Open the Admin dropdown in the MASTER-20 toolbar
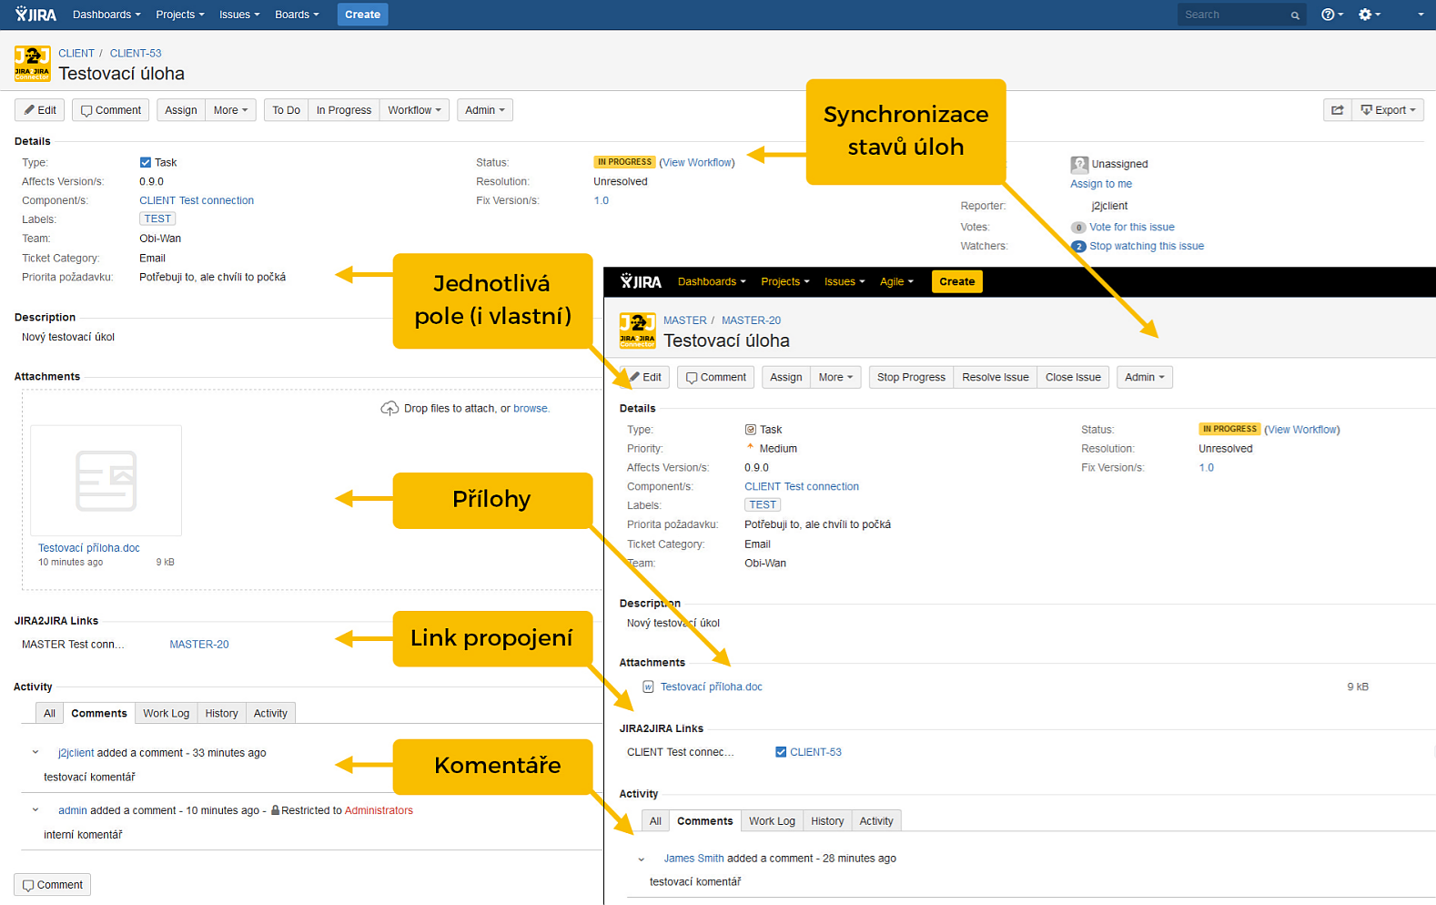This screenshot has width=1436, height=905. tap(1144, 377)
